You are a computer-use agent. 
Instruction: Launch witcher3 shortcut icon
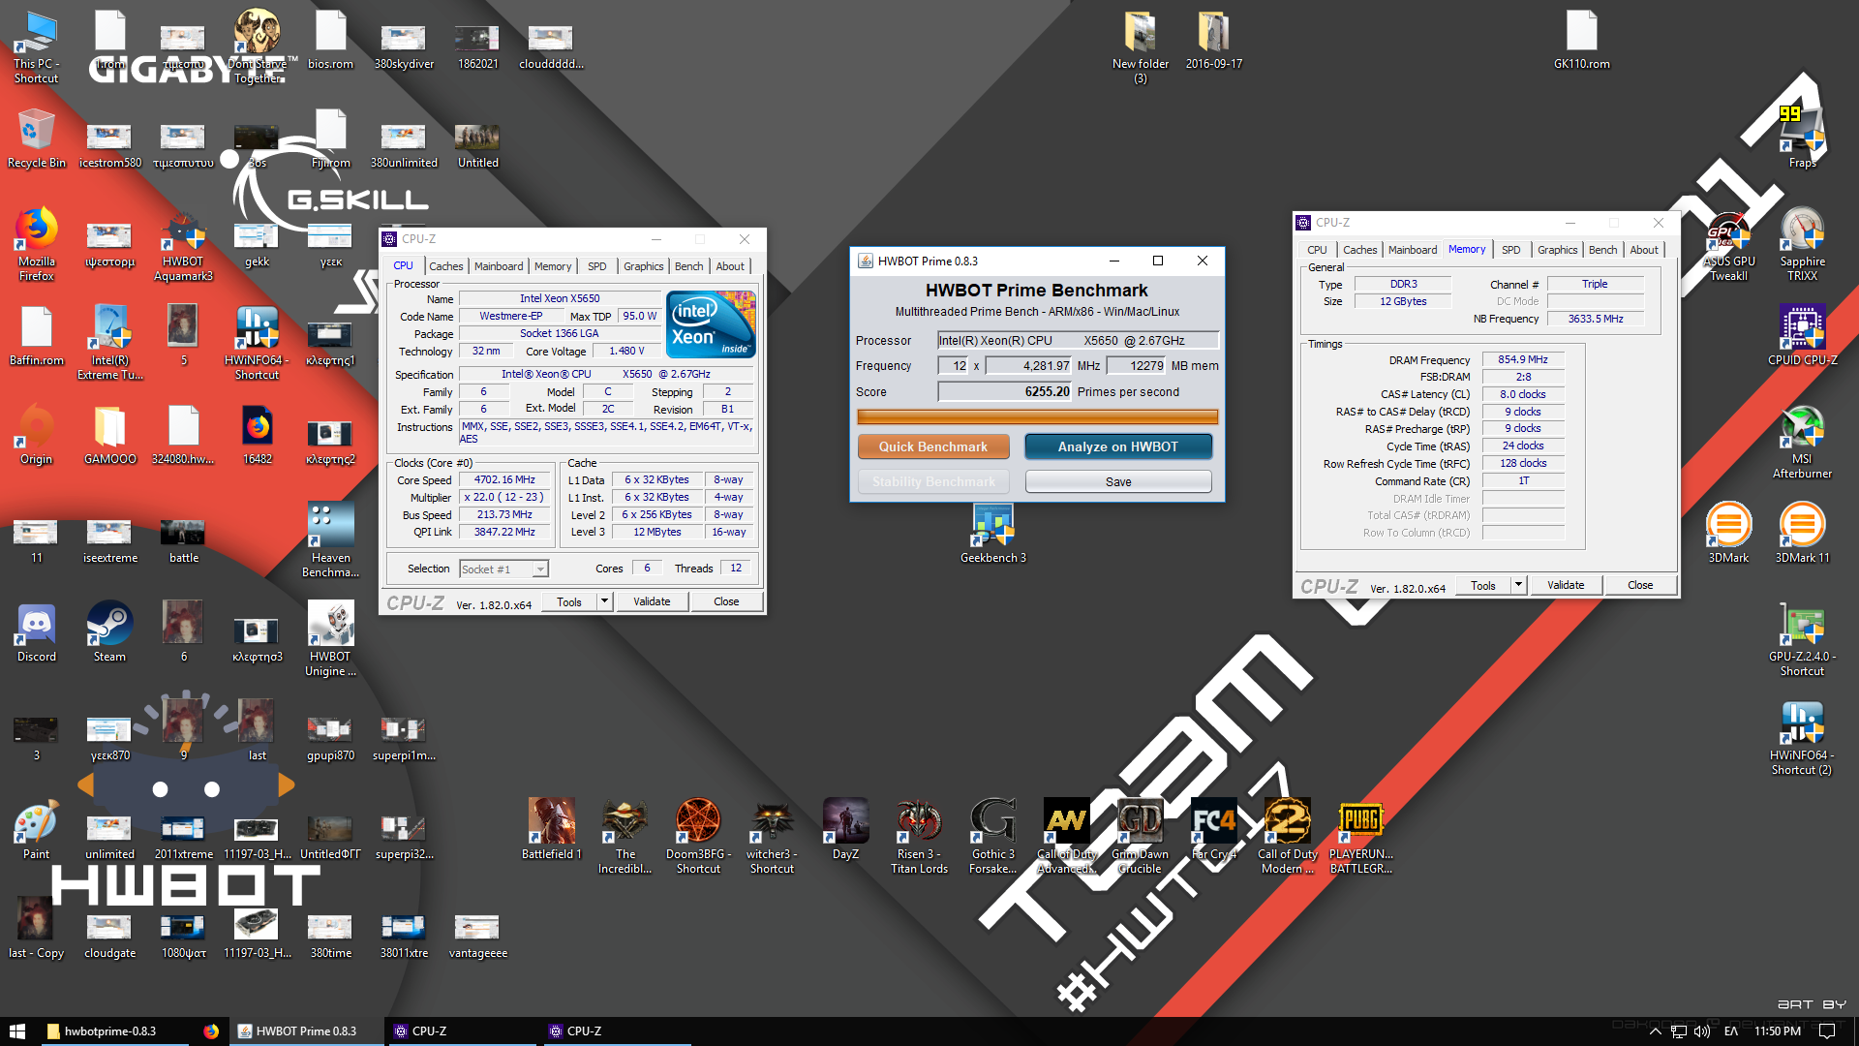[x=772, y=835]
